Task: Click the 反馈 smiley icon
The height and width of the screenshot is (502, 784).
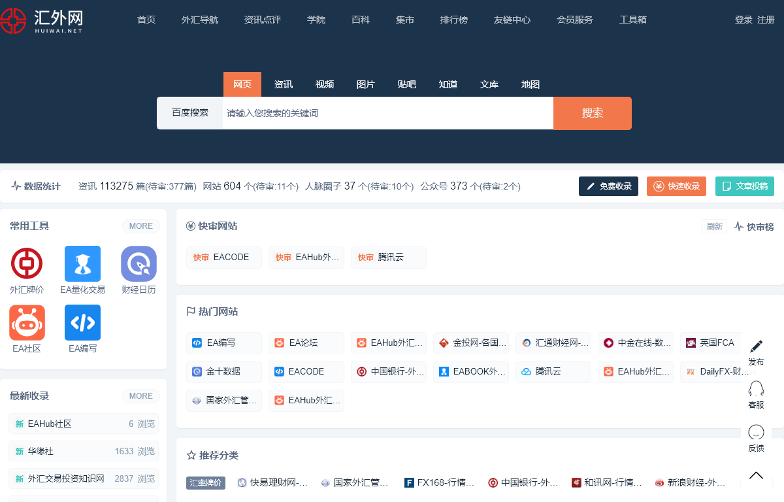Action: pos(756,432)
